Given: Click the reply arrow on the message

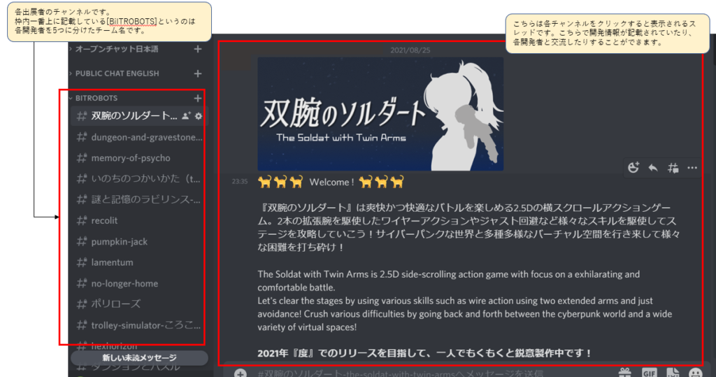Looking at the screenshot, I should [x=653, y=167].
